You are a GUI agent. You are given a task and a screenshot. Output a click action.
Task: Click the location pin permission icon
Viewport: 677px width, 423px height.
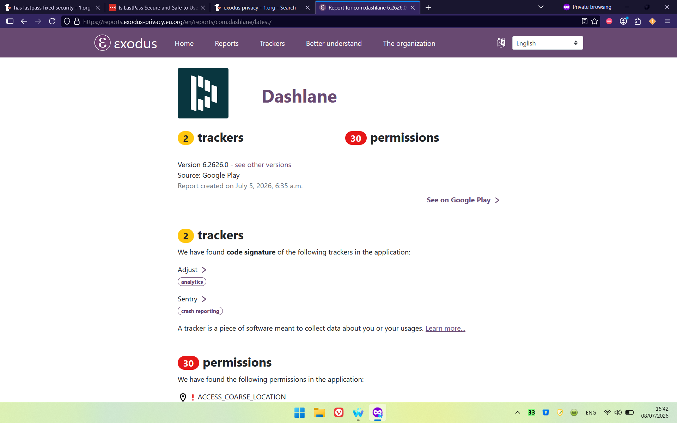coord(183,397)
